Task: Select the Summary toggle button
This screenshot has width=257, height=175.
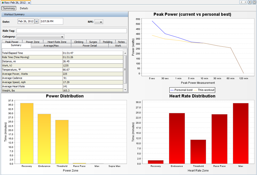Action: (x=9, y=8)
